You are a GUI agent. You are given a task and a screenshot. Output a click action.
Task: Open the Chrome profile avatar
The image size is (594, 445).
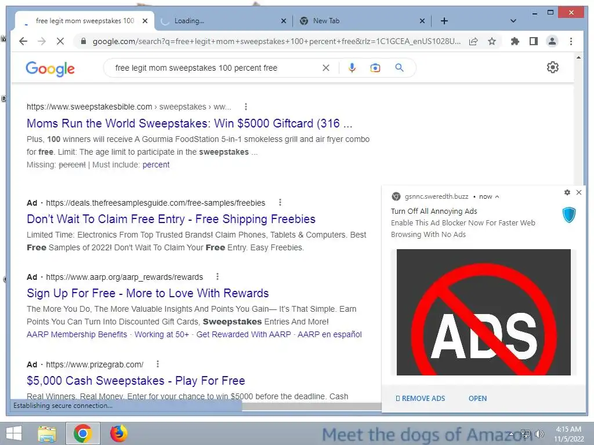tap(552, 41)
